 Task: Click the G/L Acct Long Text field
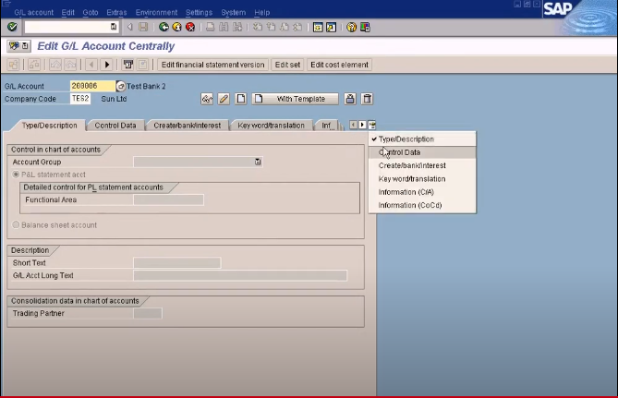(x=240, y=275)
